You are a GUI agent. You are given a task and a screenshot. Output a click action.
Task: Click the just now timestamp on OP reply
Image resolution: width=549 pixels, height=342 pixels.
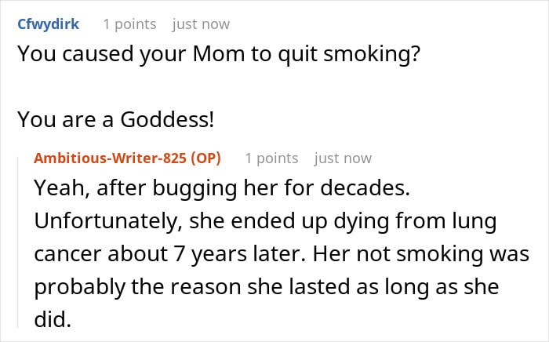[x=343, y=158]
